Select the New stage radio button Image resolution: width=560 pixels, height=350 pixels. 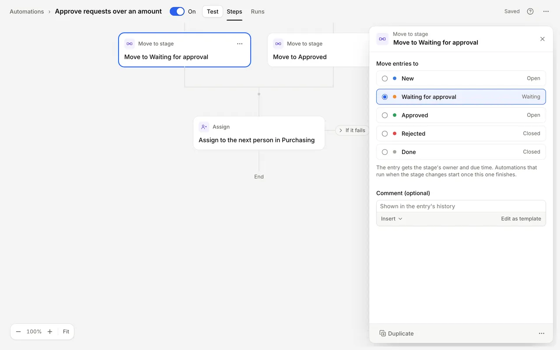click(x=385, y=79)
